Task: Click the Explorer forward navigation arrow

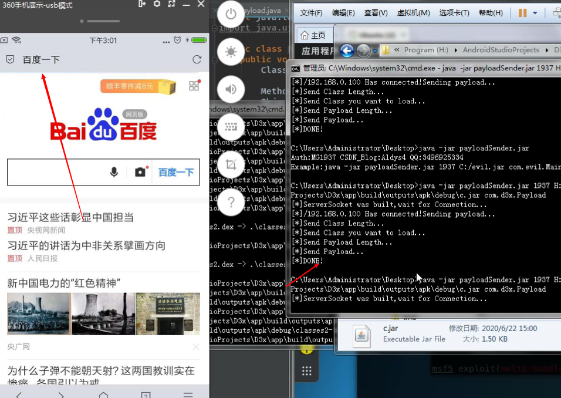Action: [x=363, y=51]
